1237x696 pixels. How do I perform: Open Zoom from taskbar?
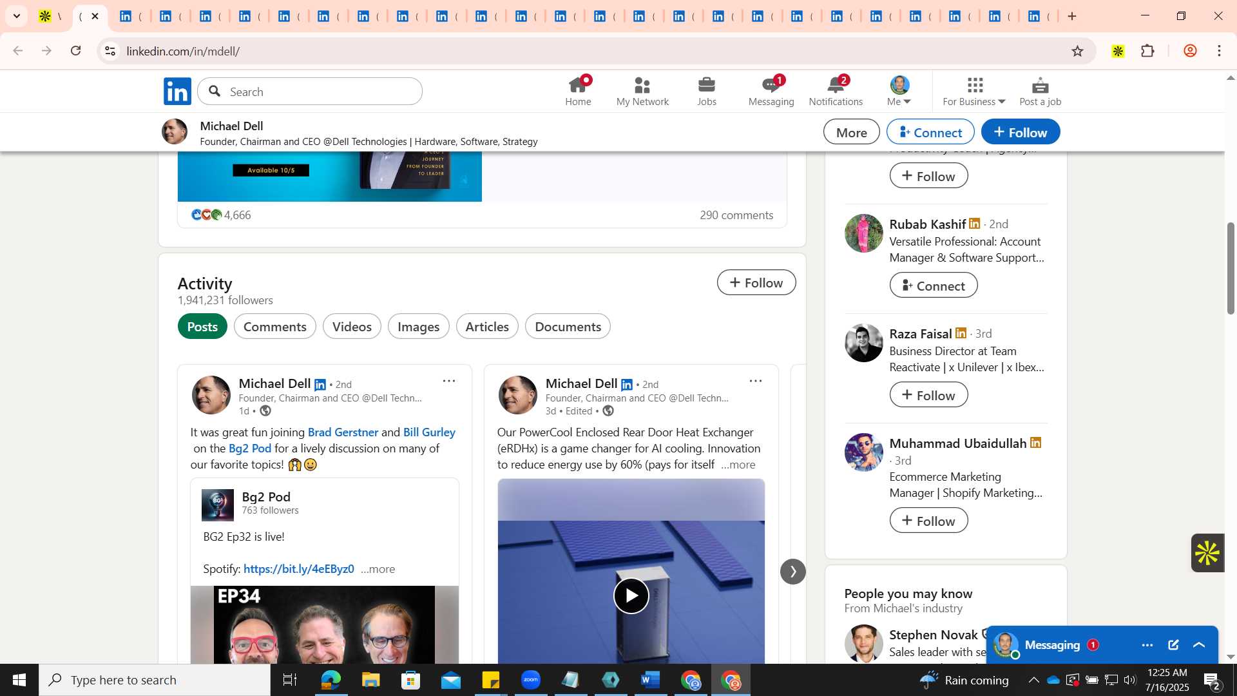(531, 680)
